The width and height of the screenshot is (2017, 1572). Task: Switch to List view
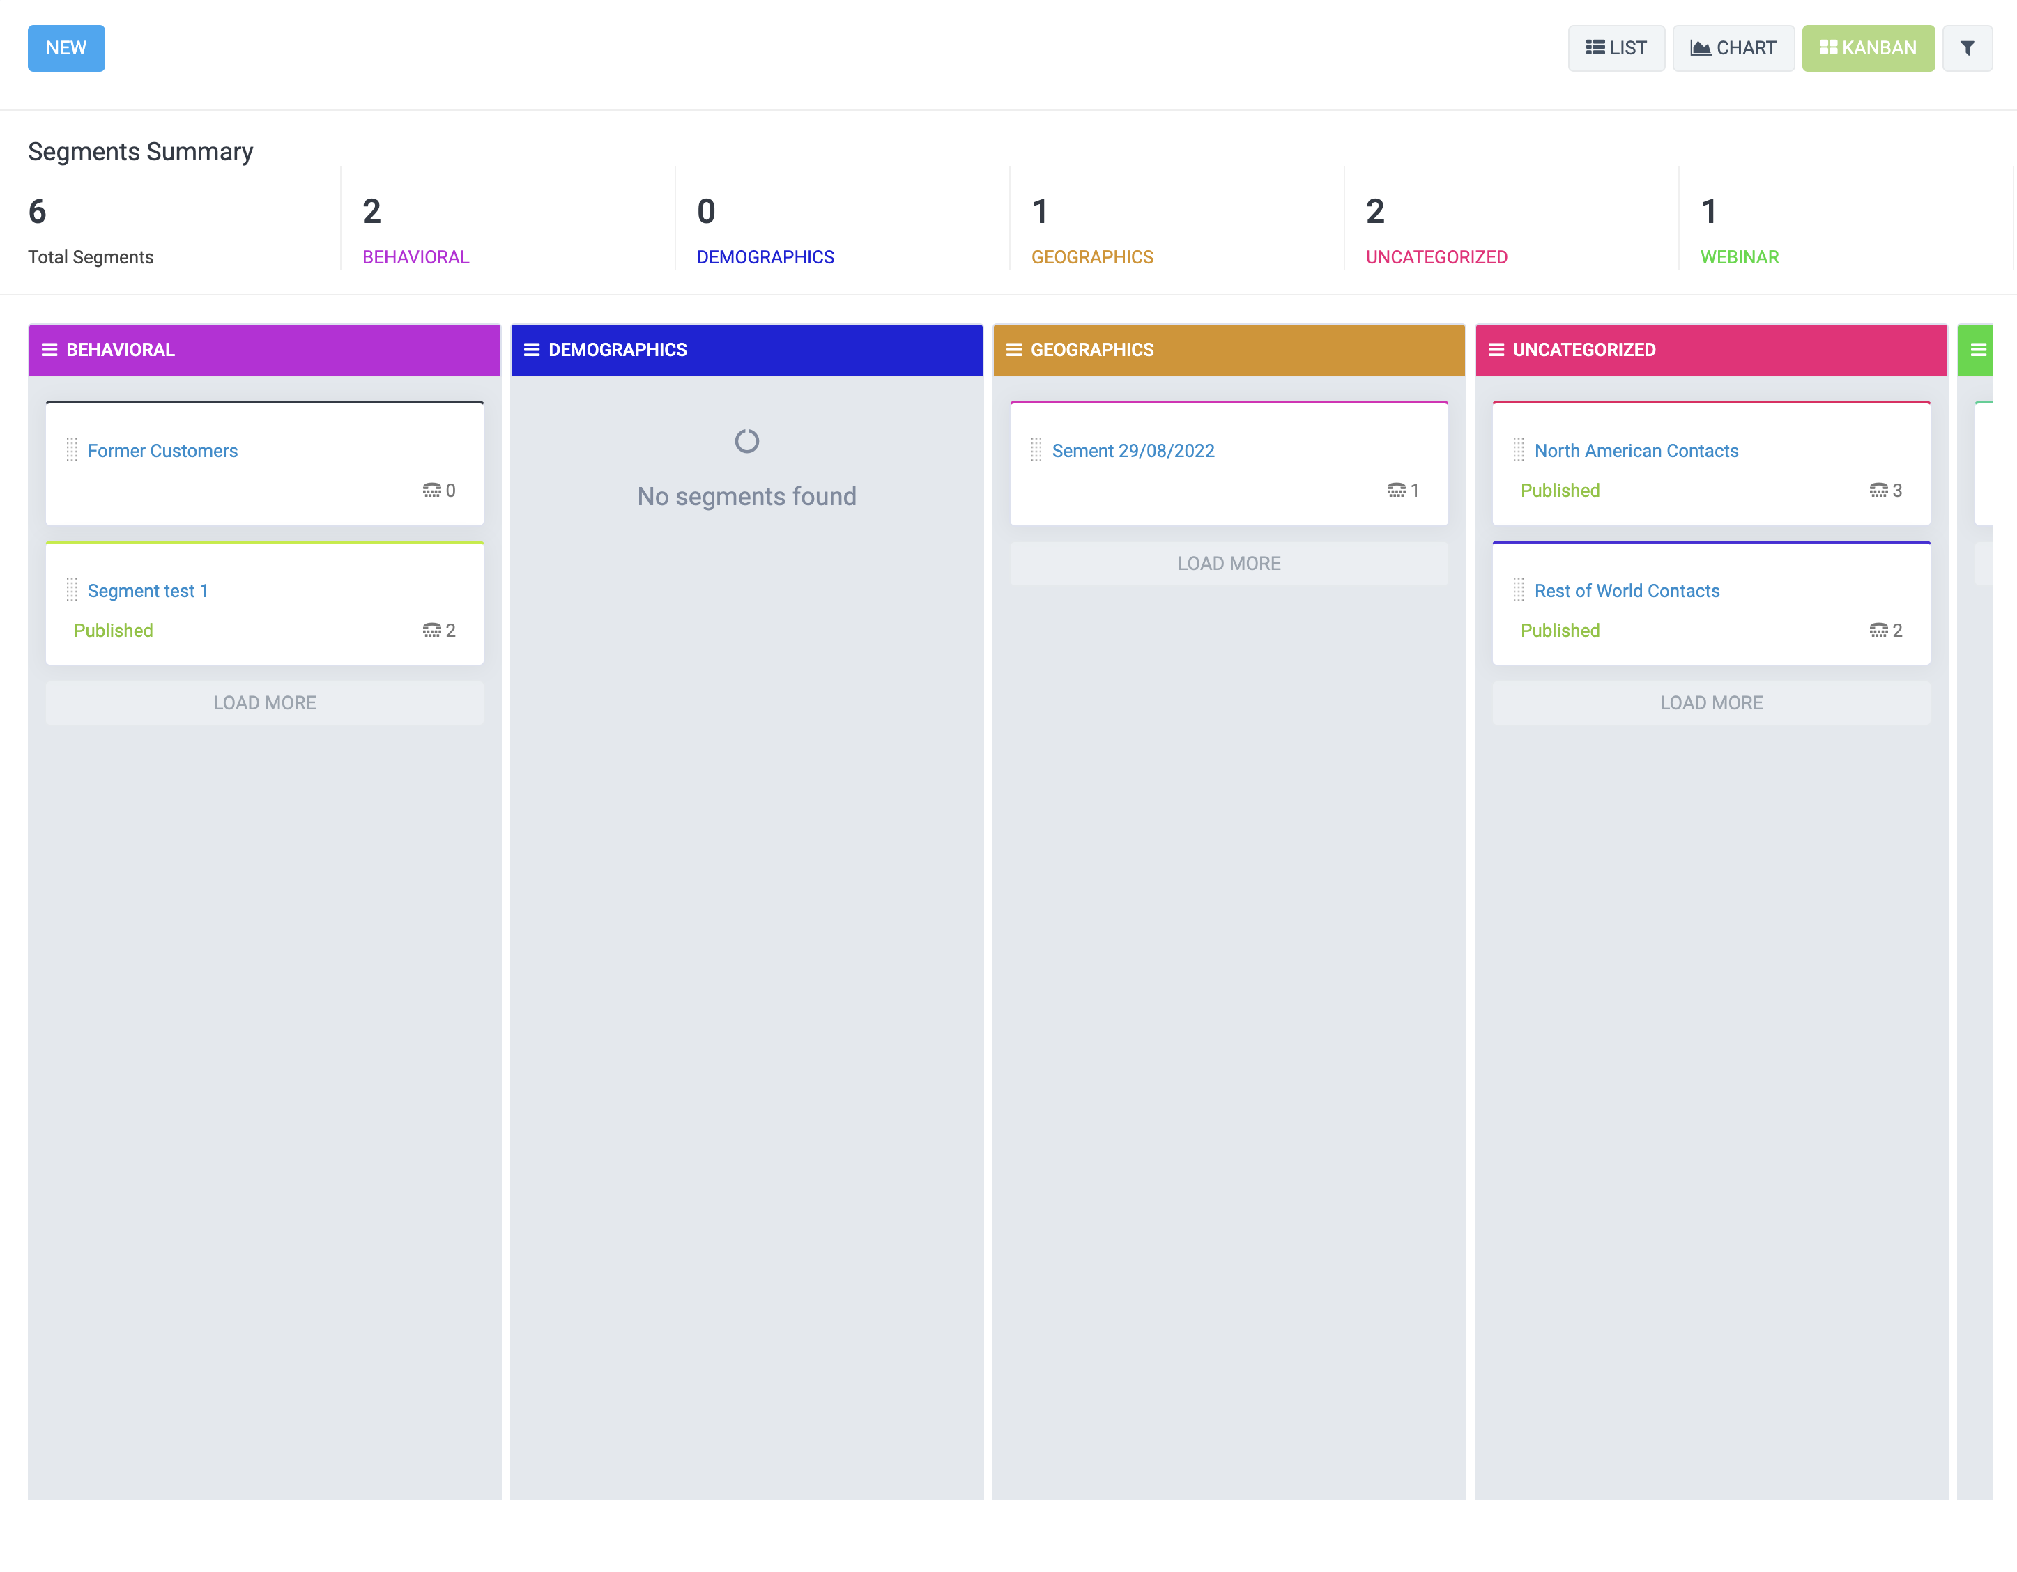pyautogui.click(x=1616, y=48)
